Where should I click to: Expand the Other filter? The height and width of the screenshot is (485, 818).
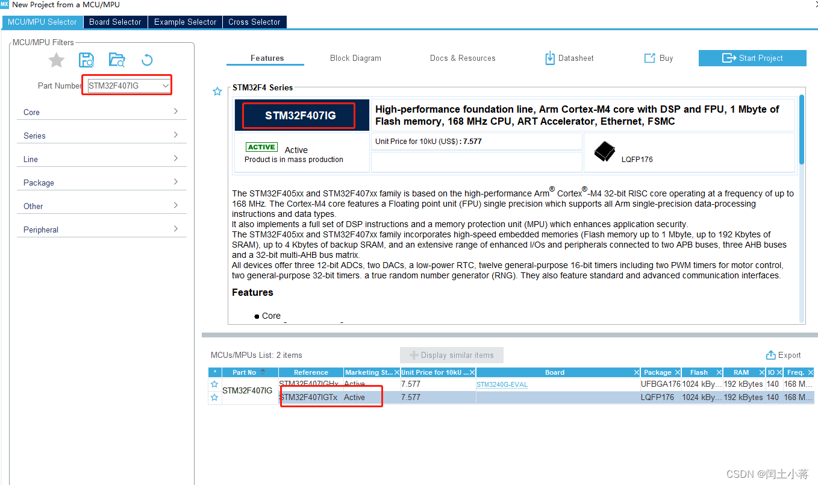tap(101, 206)
